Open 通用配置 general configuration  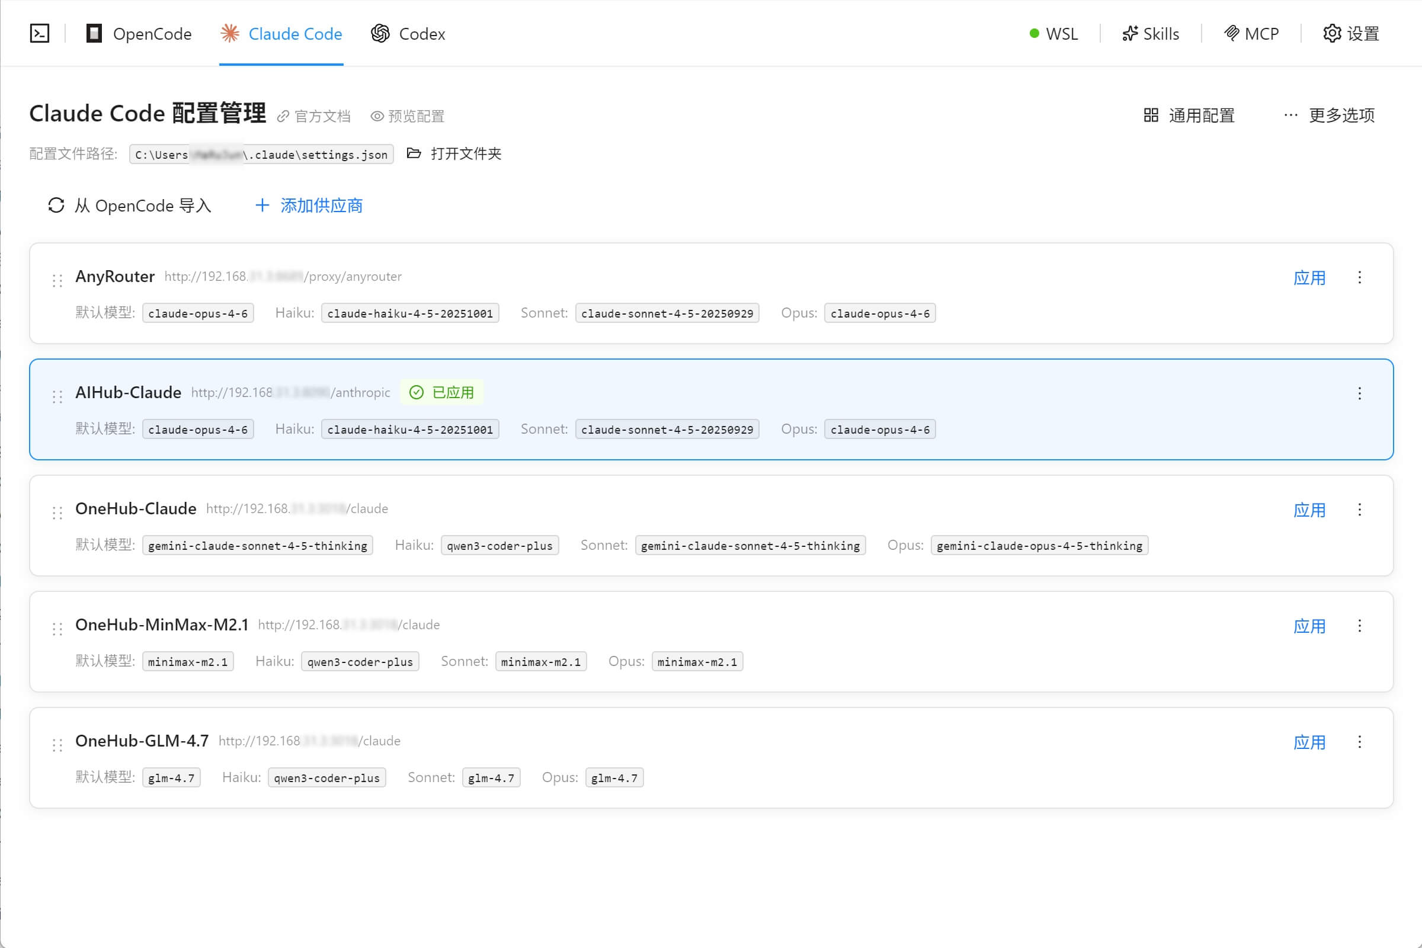click(x=1189, y=116)
